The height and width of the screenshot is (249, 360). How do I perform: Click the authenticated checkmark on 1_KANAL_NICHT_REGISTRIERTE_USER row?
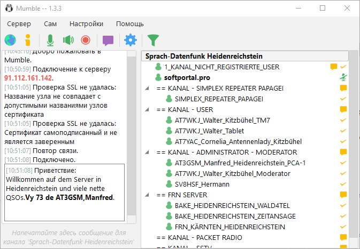pyautogui.click(x=343, y=67)
